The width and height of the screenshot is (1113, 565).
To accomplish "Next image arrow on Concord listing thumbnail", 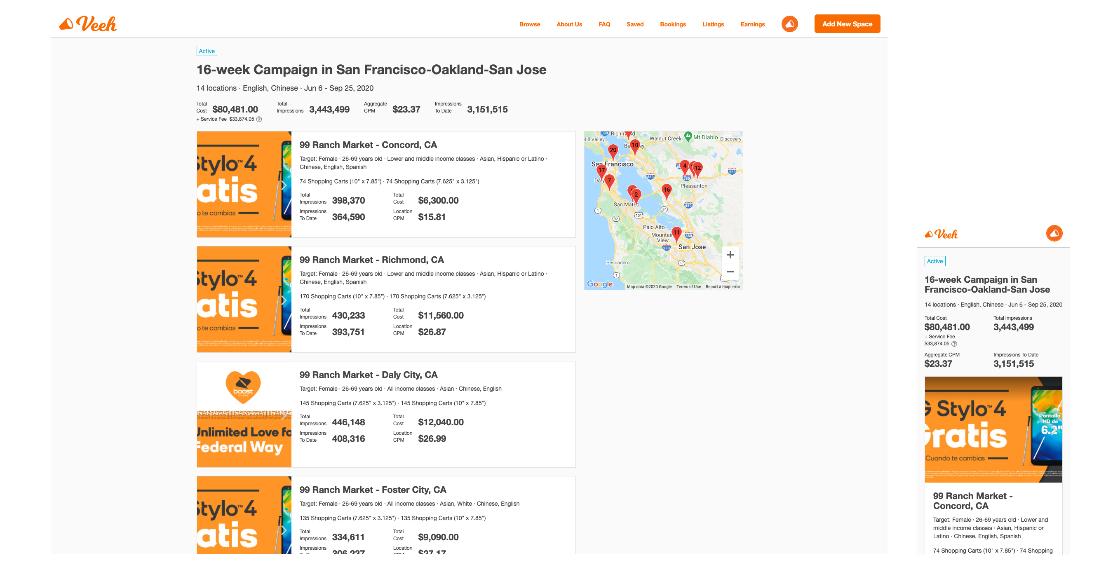I will (284, 185).
